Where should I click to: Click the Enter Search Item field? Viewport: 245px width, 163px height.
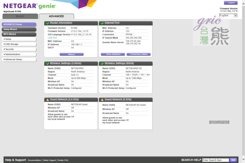coord(216,160)
